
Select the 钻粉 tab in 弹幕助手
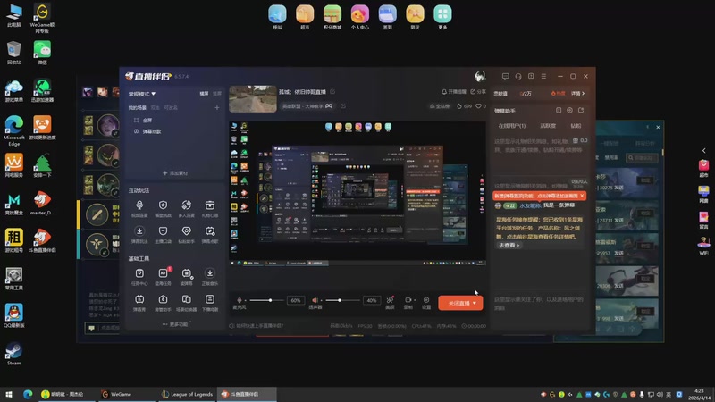(x=576, y=126)
